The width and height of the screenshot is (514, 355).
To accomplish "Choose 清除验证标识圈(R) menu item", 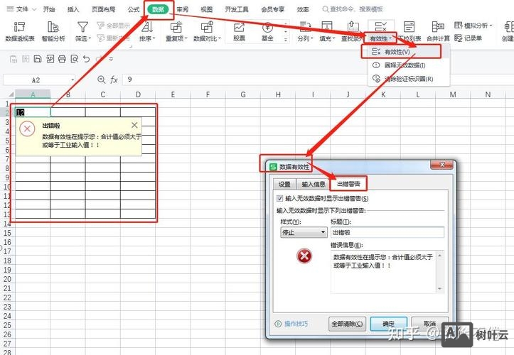I will point(409,79).
